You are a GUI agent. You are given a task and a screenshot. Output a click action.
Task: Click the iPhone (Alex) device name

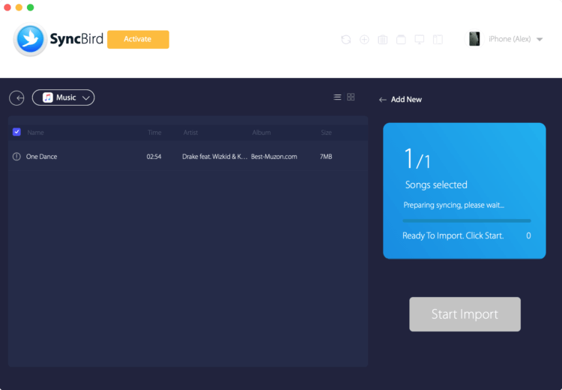point(510,39)
